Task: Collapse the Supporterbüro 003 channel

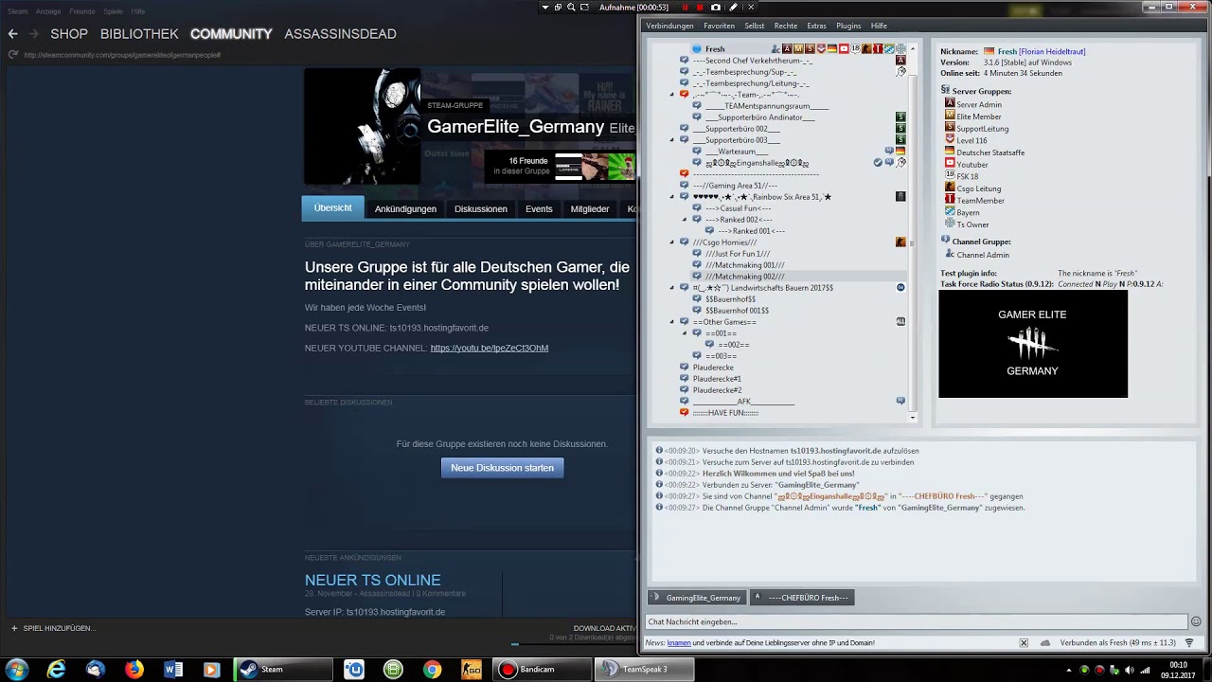Action: tap(672, 140)
